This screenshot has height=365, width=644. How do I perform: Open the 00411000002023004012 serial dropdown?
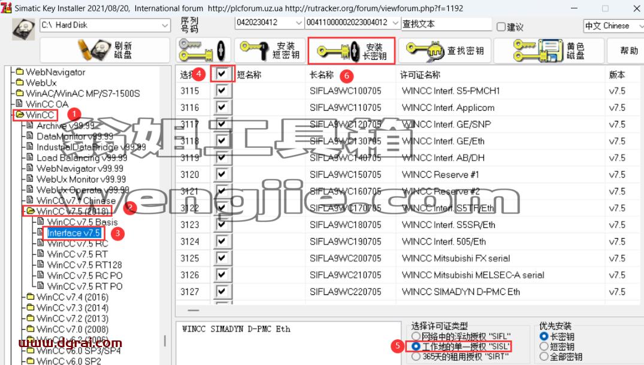(x=395, y=23)
